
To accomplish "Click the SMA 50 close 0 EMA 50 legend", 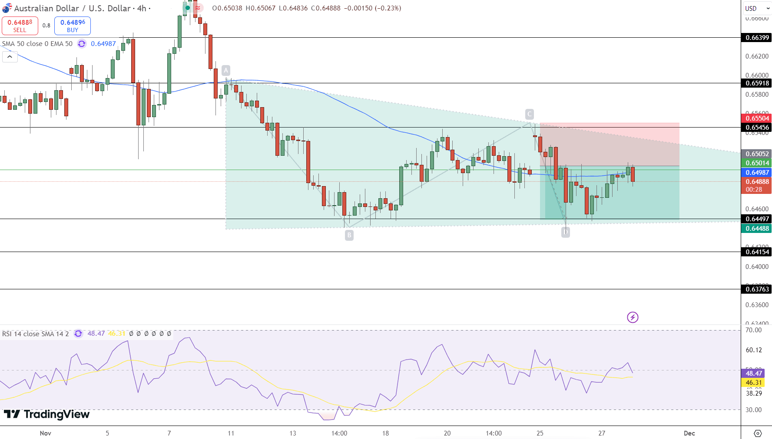I will pyautogui.click(x=37, y=44).
